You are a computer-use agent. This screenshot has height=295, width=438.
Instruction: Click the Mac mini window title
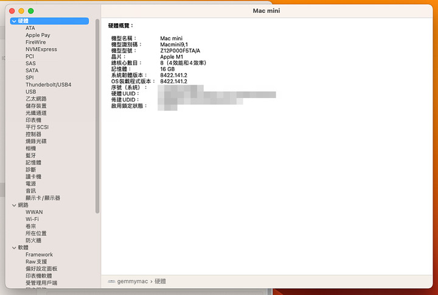[x=266, y=10]
